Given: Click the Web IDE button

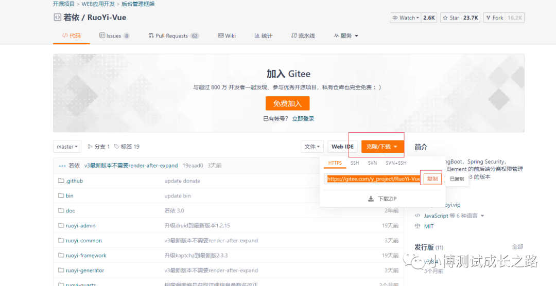Looking at the screenshot, I should 342,147.
